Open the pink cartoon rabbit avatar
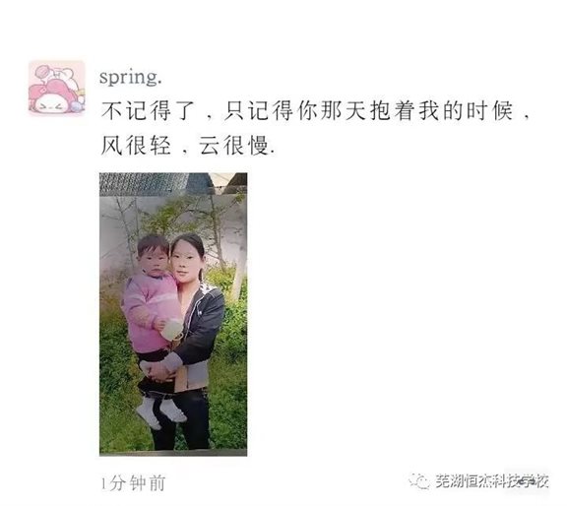This screenshot has width=567, height=506. pyautogui.click(x=57, y=88)
